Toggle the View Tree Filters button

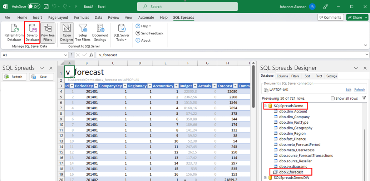48,33
